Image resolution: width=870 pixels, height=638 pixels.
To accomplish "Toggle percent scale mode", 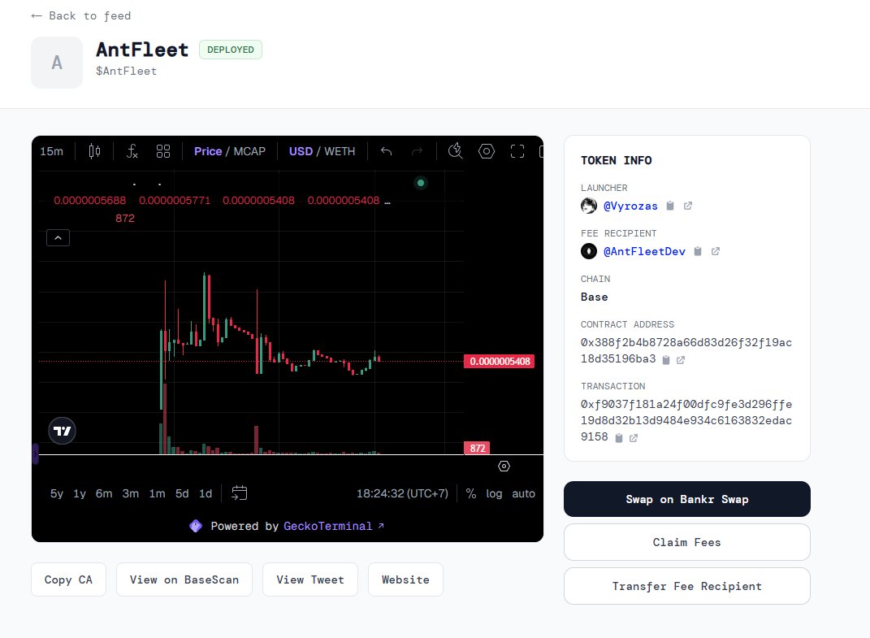I will (x=471, y=493).
